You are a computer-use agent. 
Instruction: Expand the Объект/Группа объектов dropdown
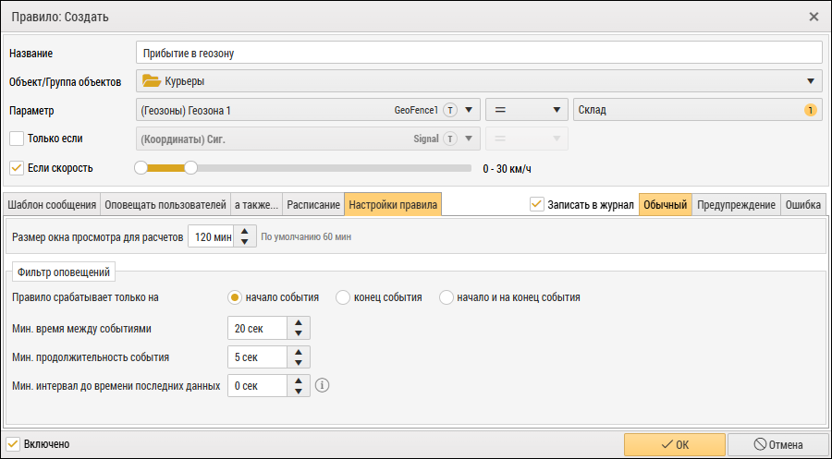point(811,81)
